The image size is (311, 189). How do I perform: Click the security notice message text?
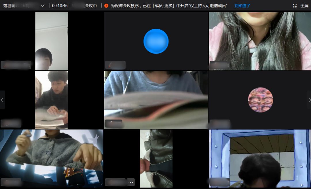[x=169, y=6]
